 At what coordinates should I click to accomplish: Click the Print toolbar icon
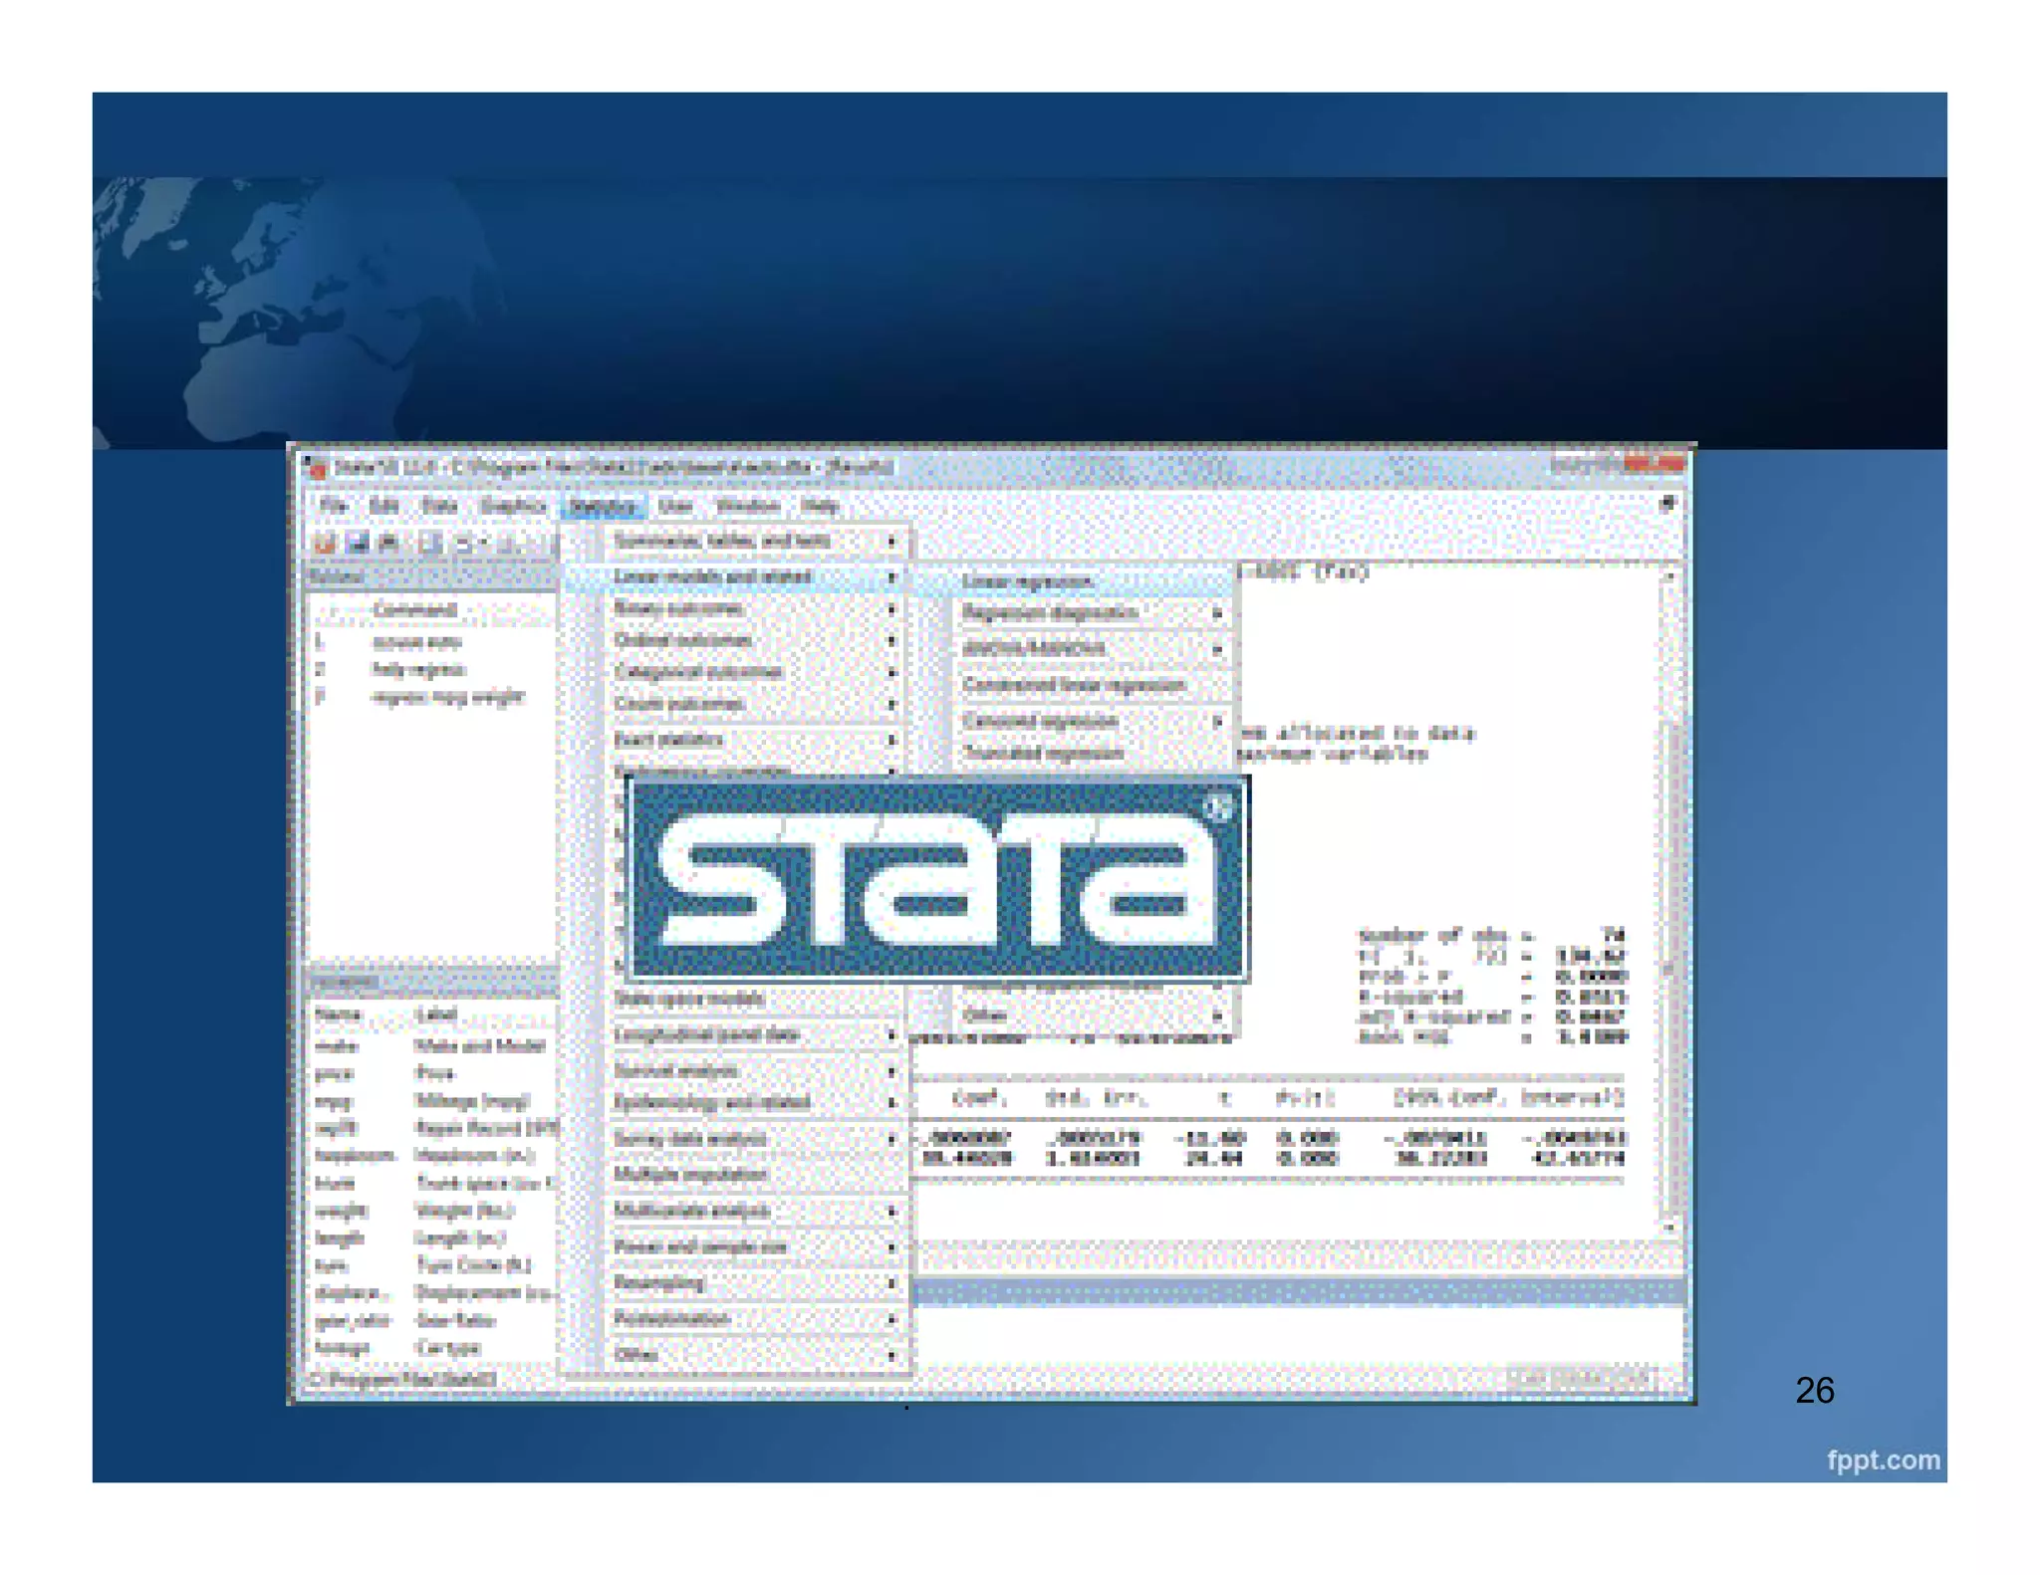point(389,543)
